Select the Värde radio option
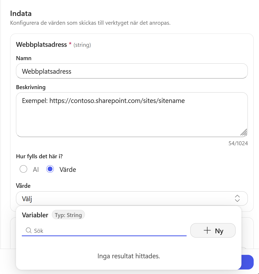 point(50,169)
